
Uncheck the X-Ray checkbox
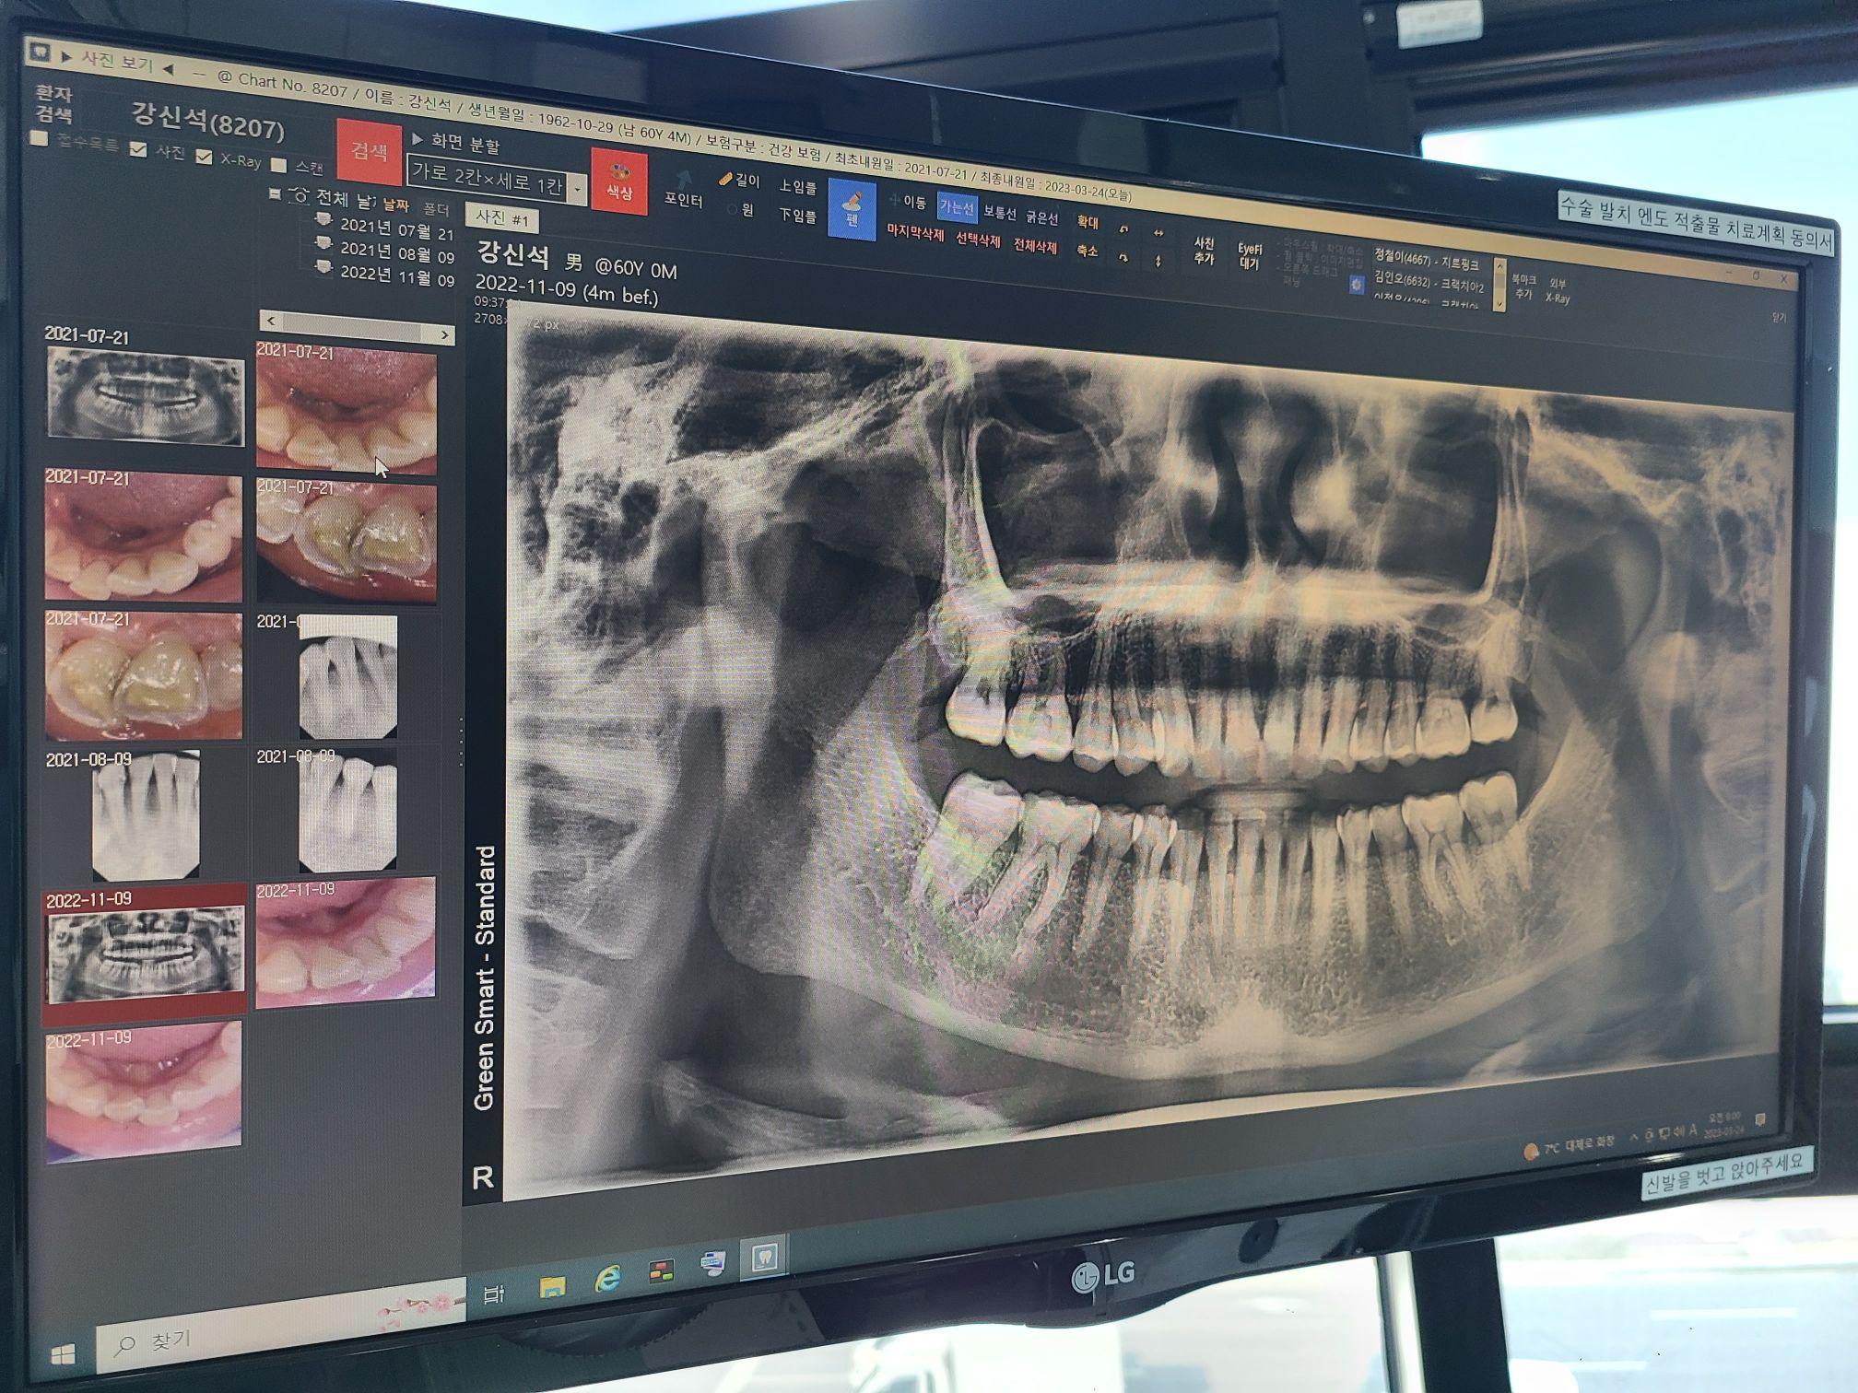[204, 157]
